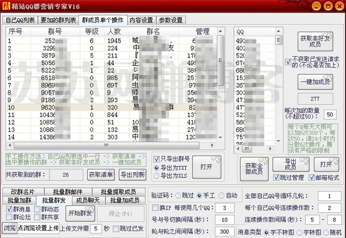
Task: Click 轮与轮之间间隔 input field
Action: (x=225, y=232)
